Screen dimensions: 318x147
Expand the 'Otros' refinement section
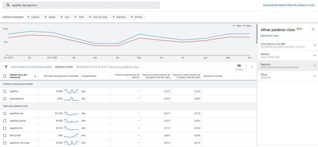(x=288, y=76)
